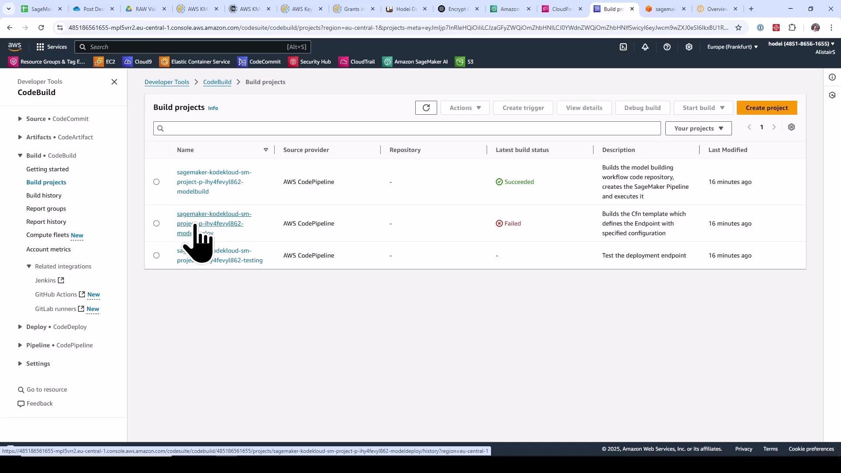Focus the build projects search field
The width and height of the screenshot is (841, 473).
click(407, 128)
